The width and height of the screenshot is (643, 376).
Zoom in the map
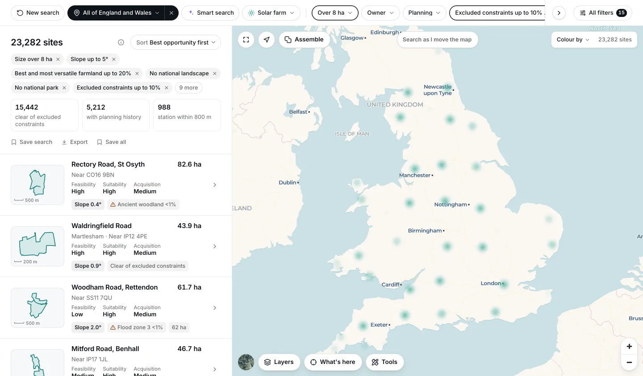point(629,347)
